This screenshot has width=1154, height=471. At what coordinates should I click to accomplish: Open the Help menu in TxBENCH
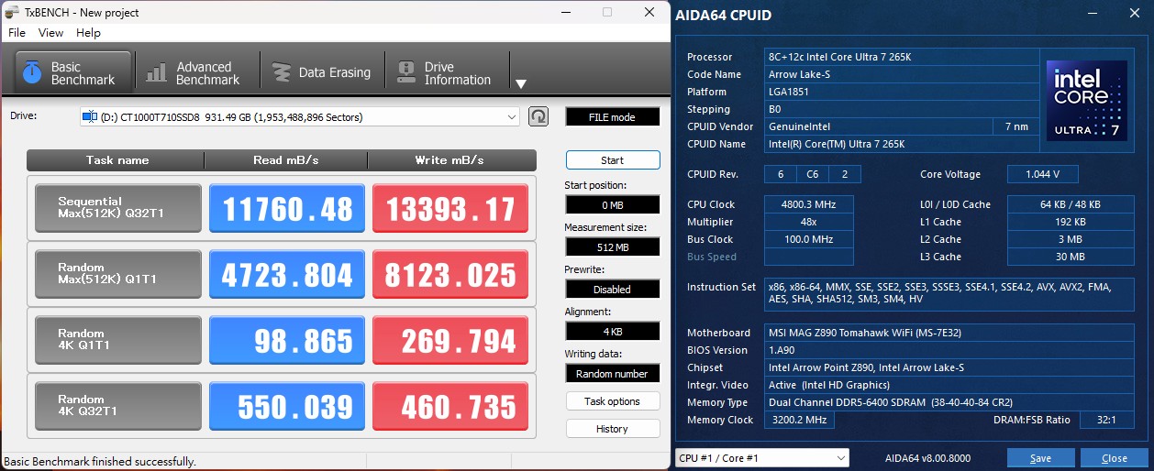click(x=88, y=32)
